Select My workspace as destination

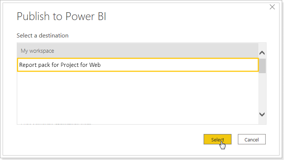pyautogui.click(x=138, y=51)
